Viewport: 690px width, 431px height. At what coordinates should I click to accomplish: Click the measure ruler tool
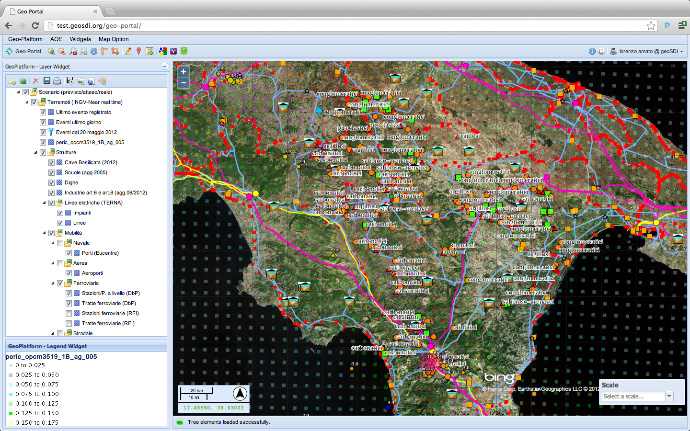[104, 51]
